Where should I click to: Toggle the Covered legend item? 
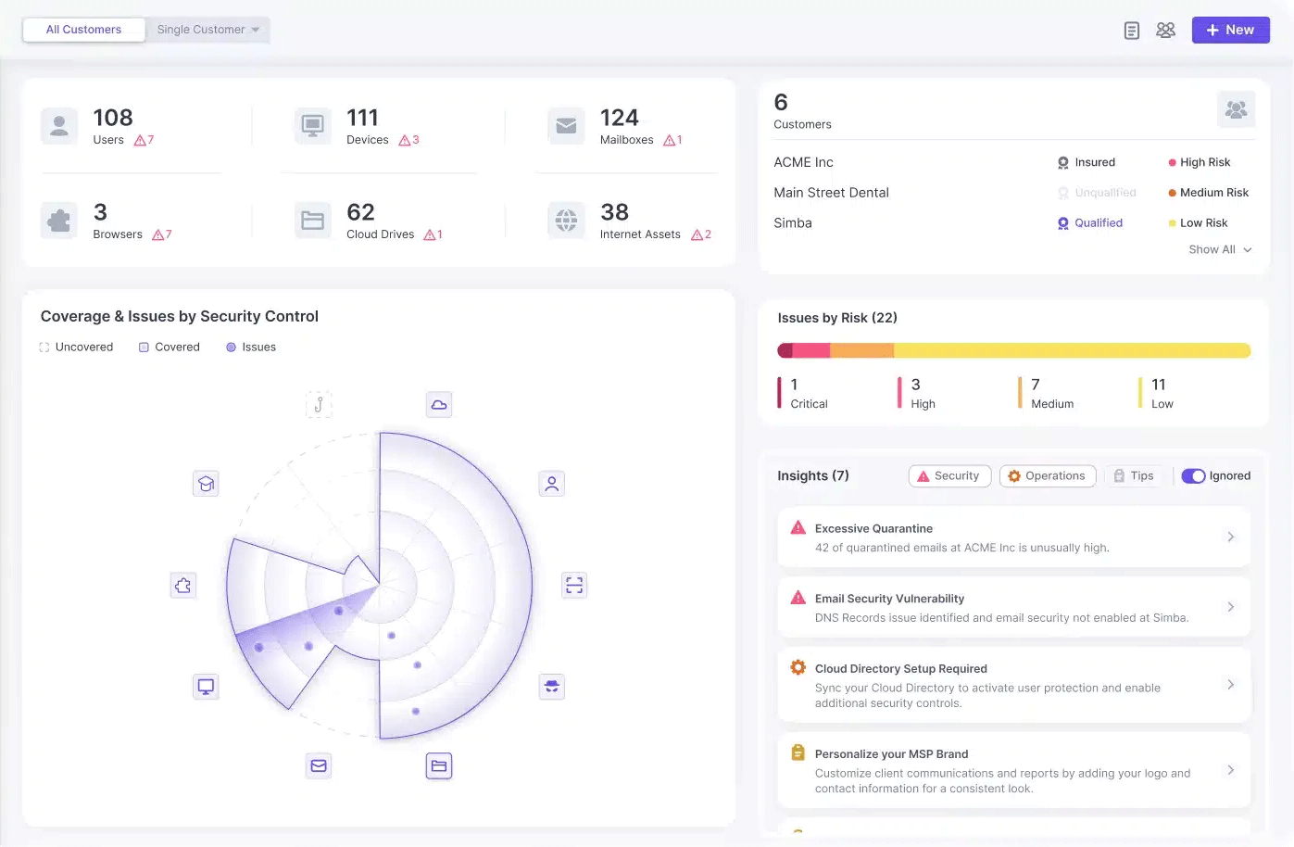tap(170, 348)
